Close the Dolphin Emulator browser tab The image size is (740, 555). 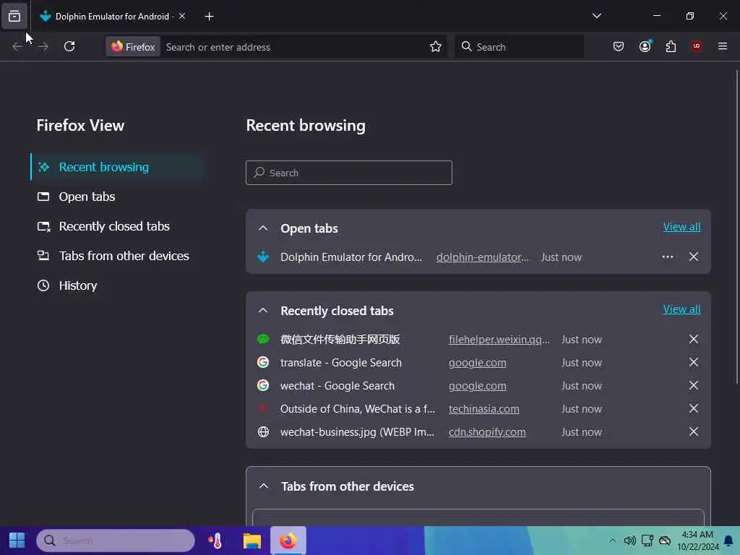pyautogui.click(x=182, y=17)
